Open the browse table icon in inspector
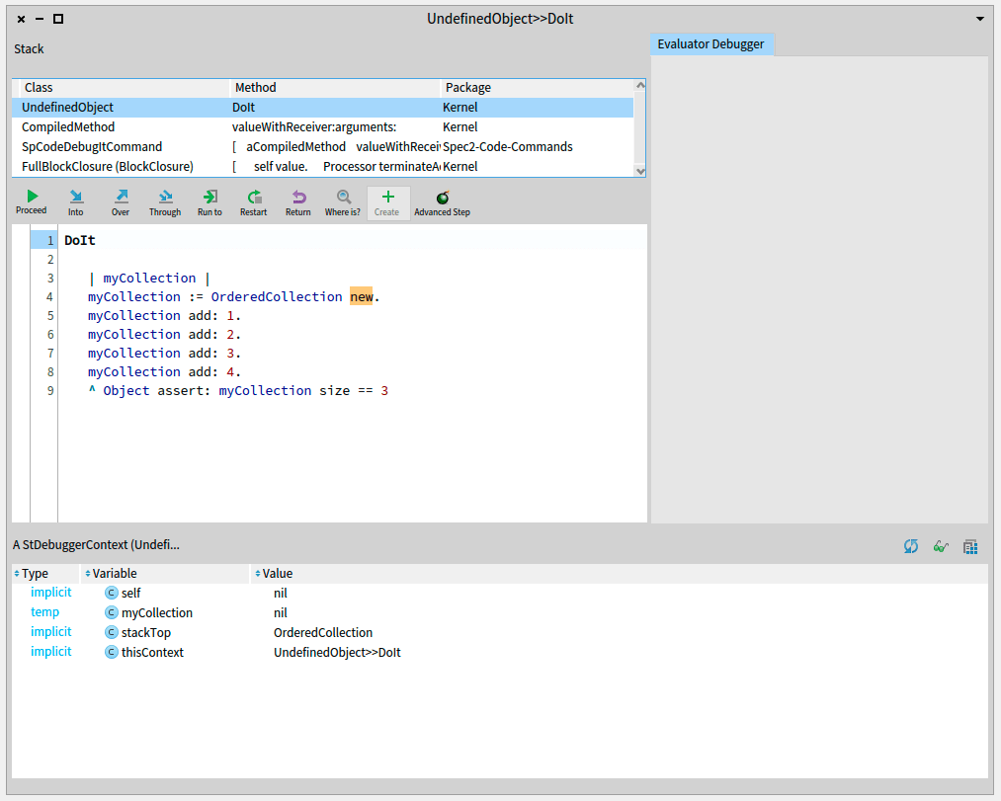The height and width of the screenshot is (801, 1001). [x=970, y=546]
